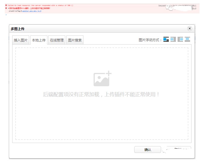This screenshot has height=162, width=200.
Task: Click the 'Failed to load resource' error line
Action: point(41,5)
